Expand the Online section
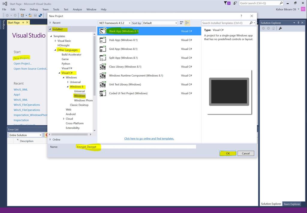Image resolution: width=307 pixels, height=213 pixels. pyautogui.click(x=50, y=139)
